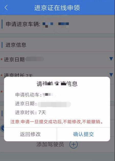The image size is (115, 161).
Task: Tap the plus icon to add driver
Action: click(x=74, y=144)
